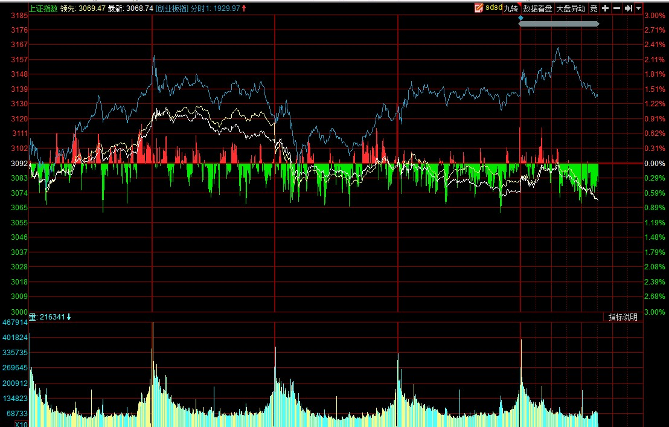Click the X10 volume scale label
This screenshot has width=669, height=427.
click(21, 424)
